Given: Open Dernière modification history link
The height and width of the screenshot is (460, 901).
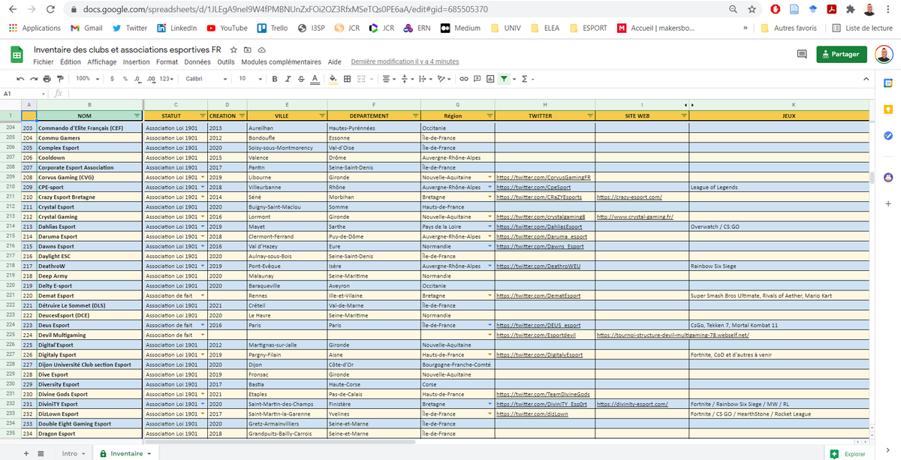Looking at the screenshot, I should tap(405, 62).
